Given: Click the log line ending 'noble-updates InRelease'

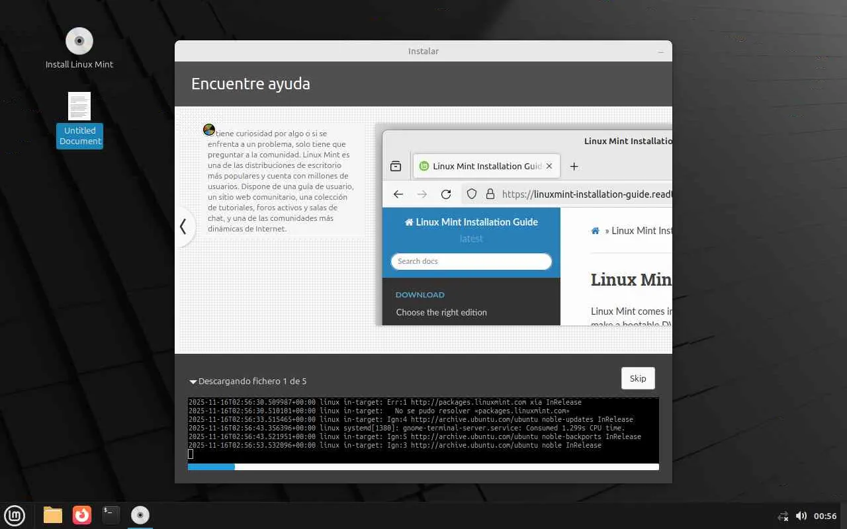Looking at the screenshot, I should tap(411, 419).
